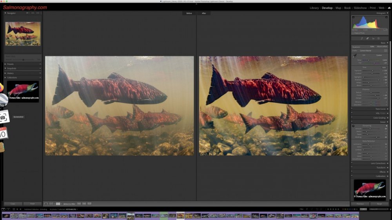Open the Calendar icon in the dock
Viewport: 392px width, 220px height.
[4, 133]
